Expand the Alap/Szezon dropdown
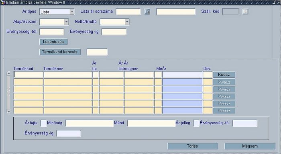 54,22
